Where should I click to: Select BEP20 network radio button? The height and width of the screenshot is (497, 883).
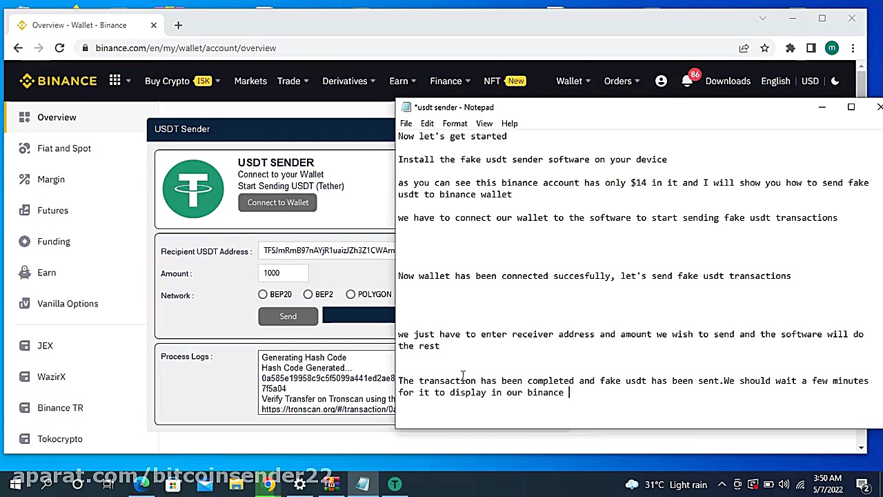pyautogui.click(x=263, y=295)
